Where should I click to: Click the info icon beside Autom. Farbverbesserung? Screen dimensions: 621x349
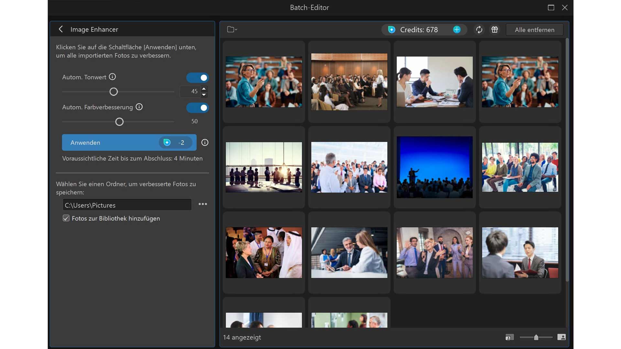pos(139,107)
